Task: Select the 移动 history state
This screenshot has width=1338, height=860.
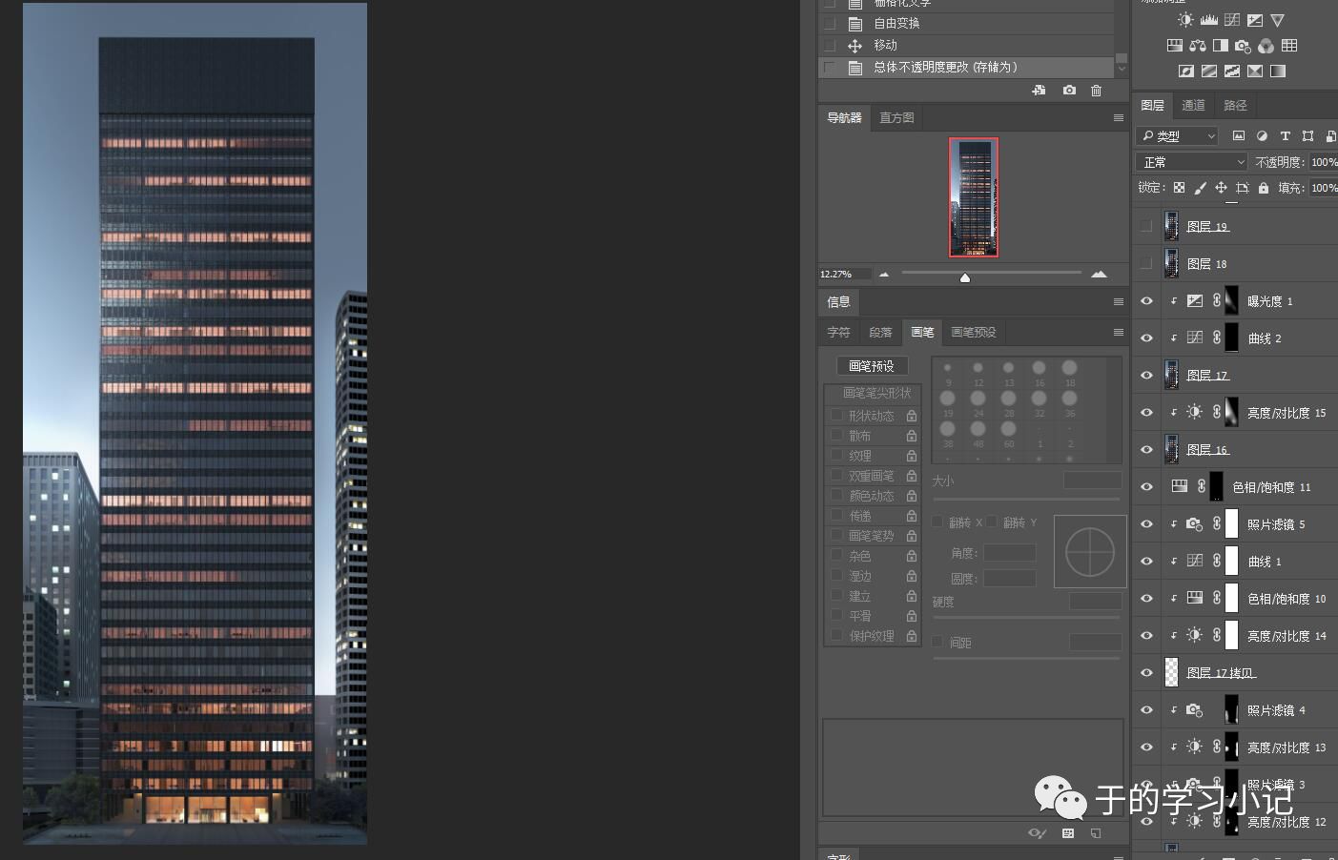Action: [x=966, y=45]
